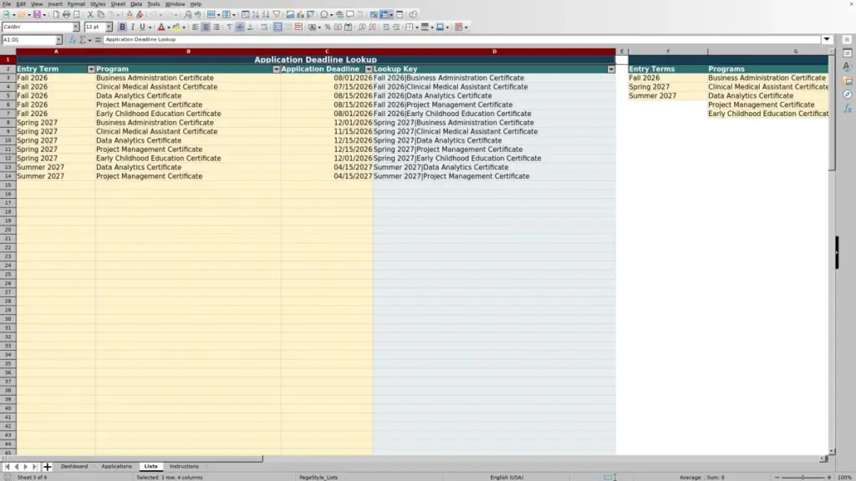The height and width of the screenshot is (481, 856).
Task: Switch to the Instructions sheet tab
Action: tap(184, 466)
